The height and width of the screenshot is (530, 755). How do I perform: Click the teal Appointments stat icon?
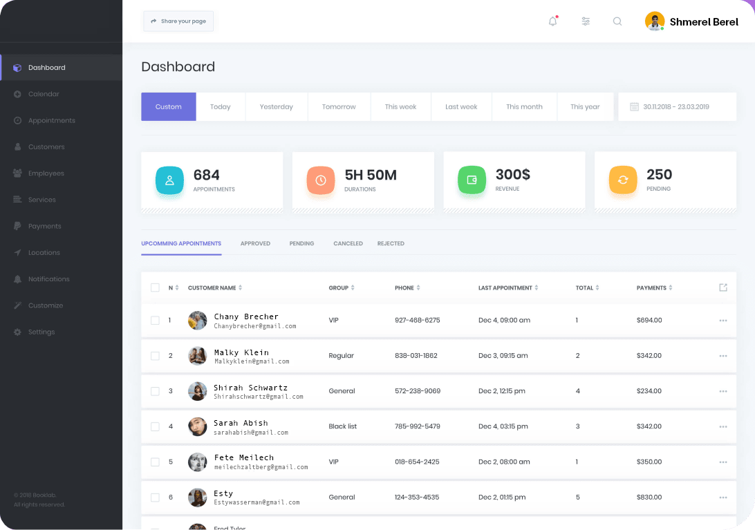(x=169, y=180)
